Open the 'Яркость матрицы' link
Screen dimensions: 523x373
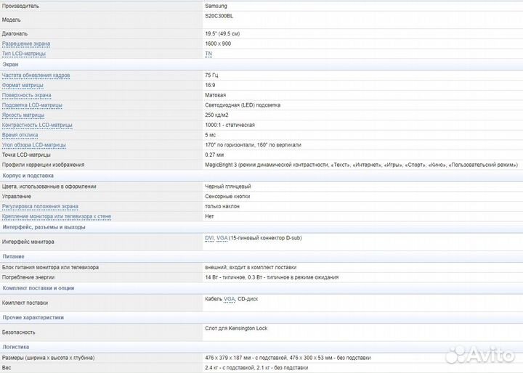tap(23, 115)
